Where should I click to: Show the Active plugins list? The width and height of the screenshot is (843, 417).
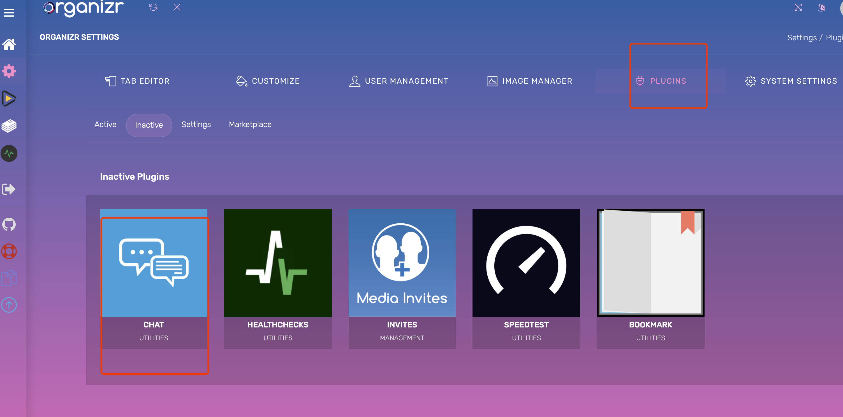point(105,125)
